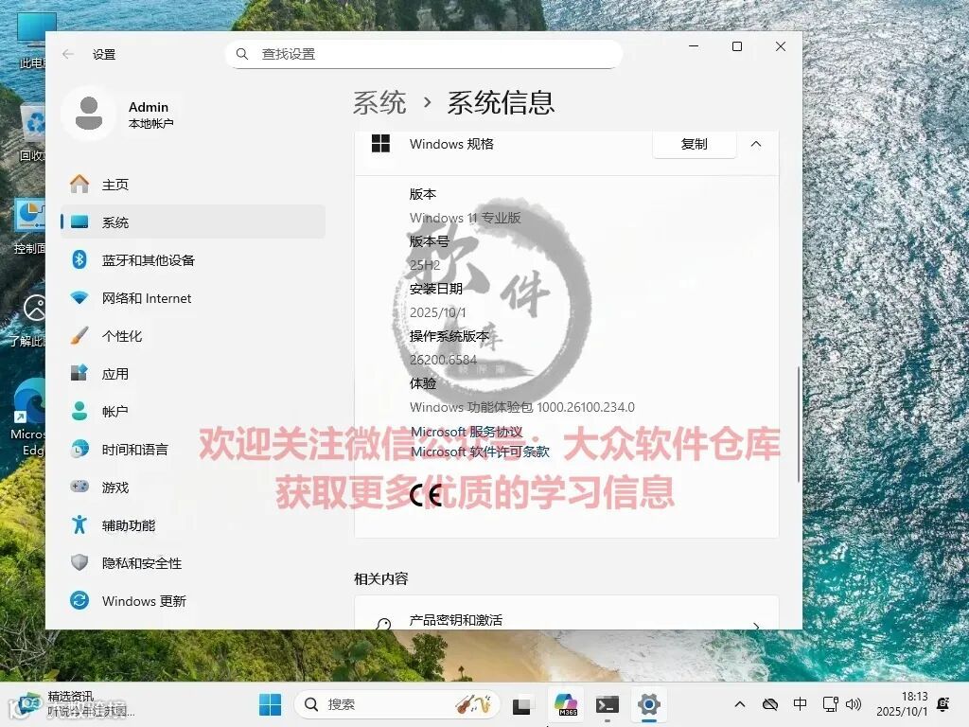Click the network display icon in tray
The height and width of the screenshot is (727, 969).
830,704
